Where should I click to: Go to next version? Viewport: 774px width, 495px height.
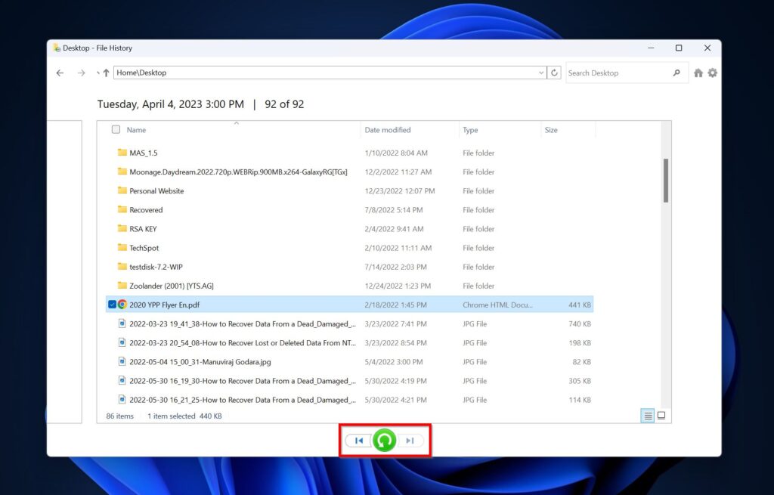pyautogui.click(x=410, y=441)
